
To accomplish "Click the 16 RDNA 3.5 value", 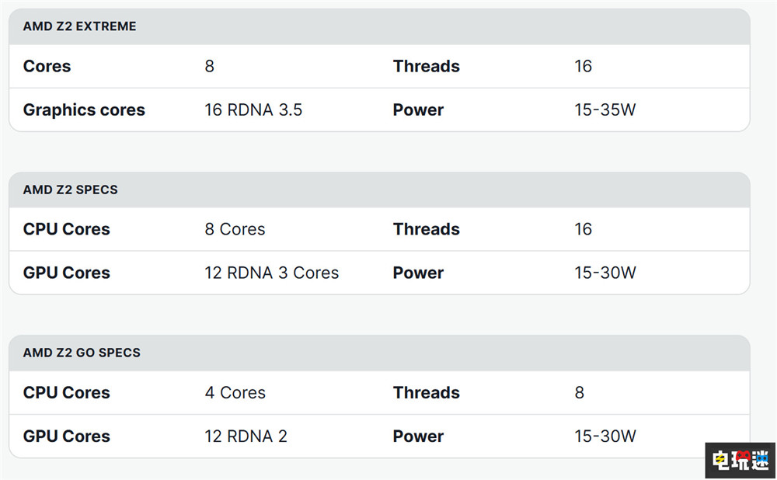I will pos(253,110).
